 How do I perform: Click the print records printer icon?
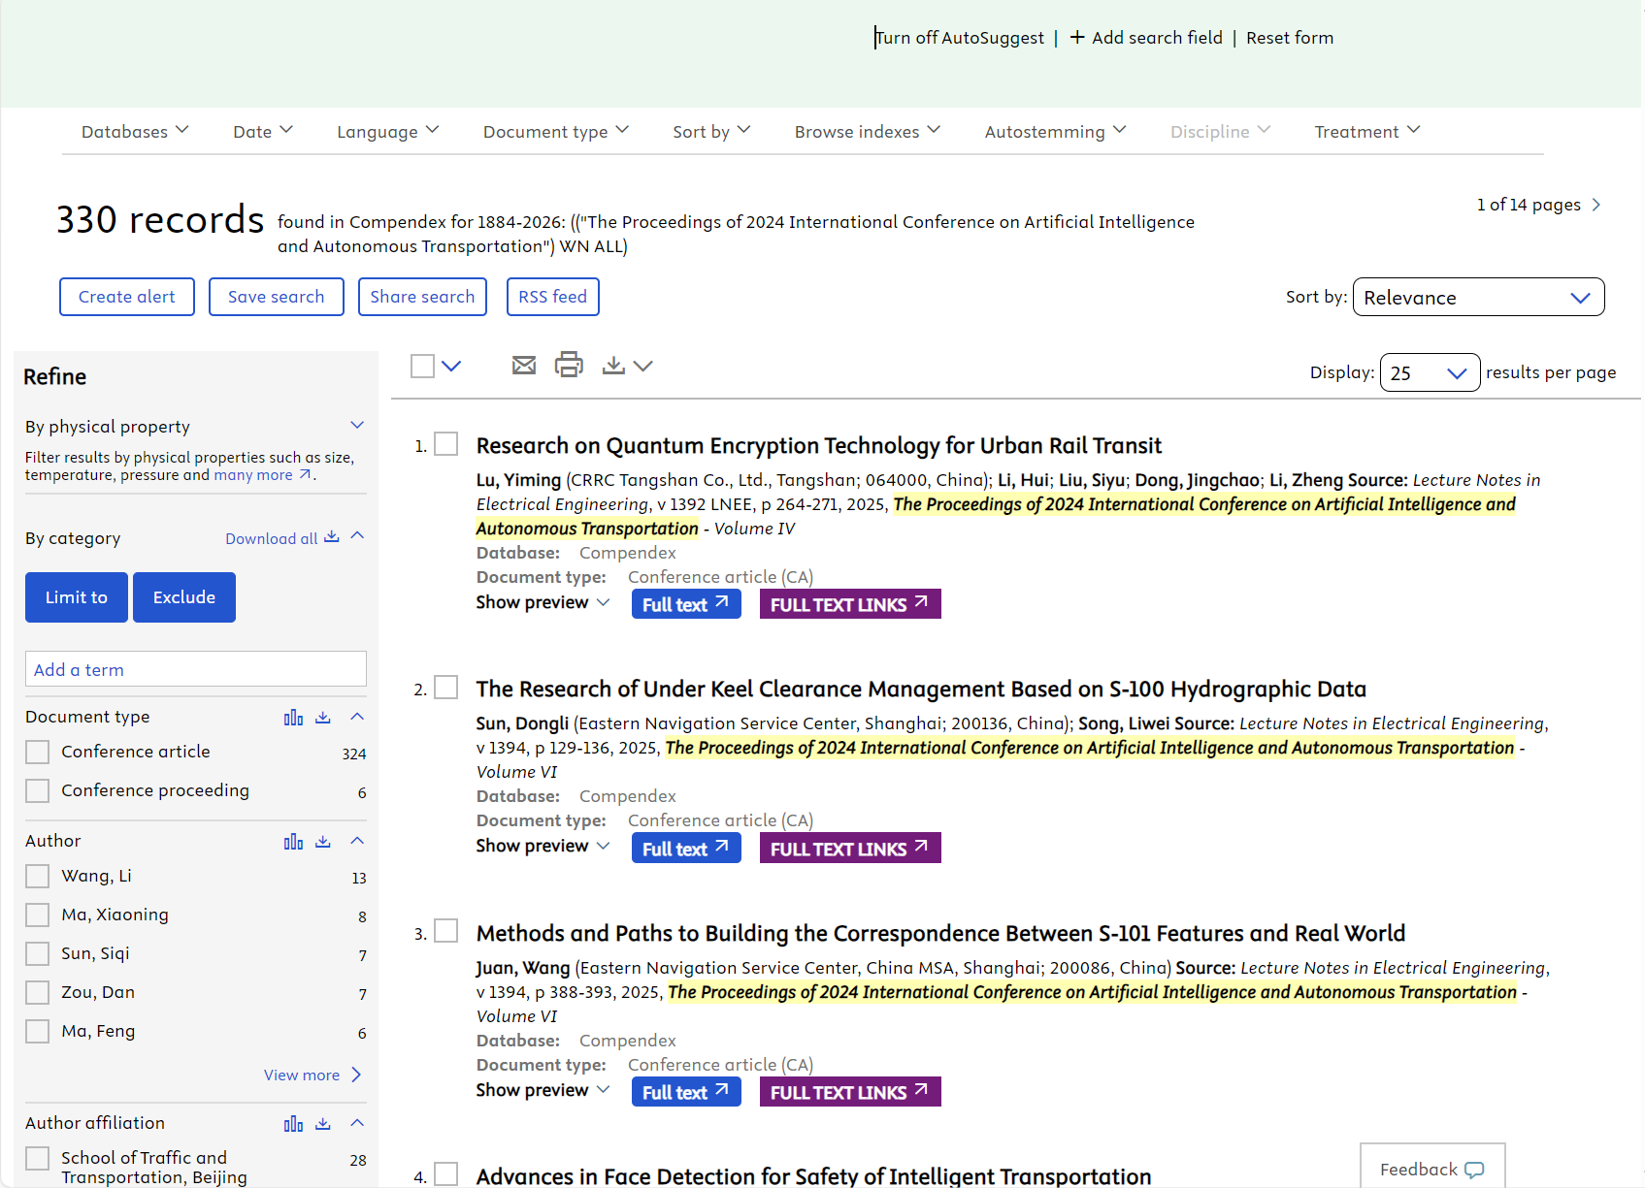pyautogui.click(x=569, y=366)
